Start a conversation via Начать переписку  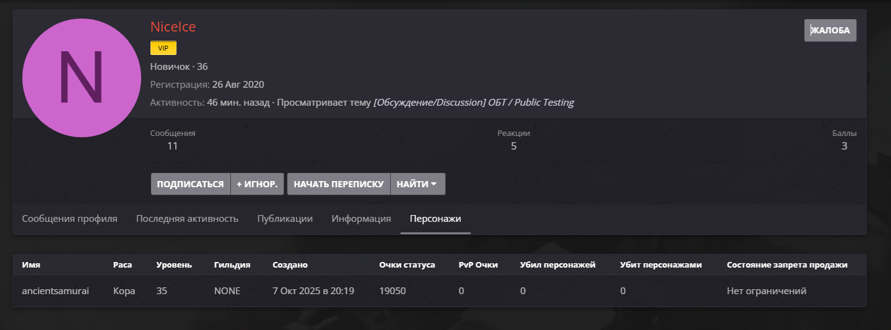(x=339, y=184)
